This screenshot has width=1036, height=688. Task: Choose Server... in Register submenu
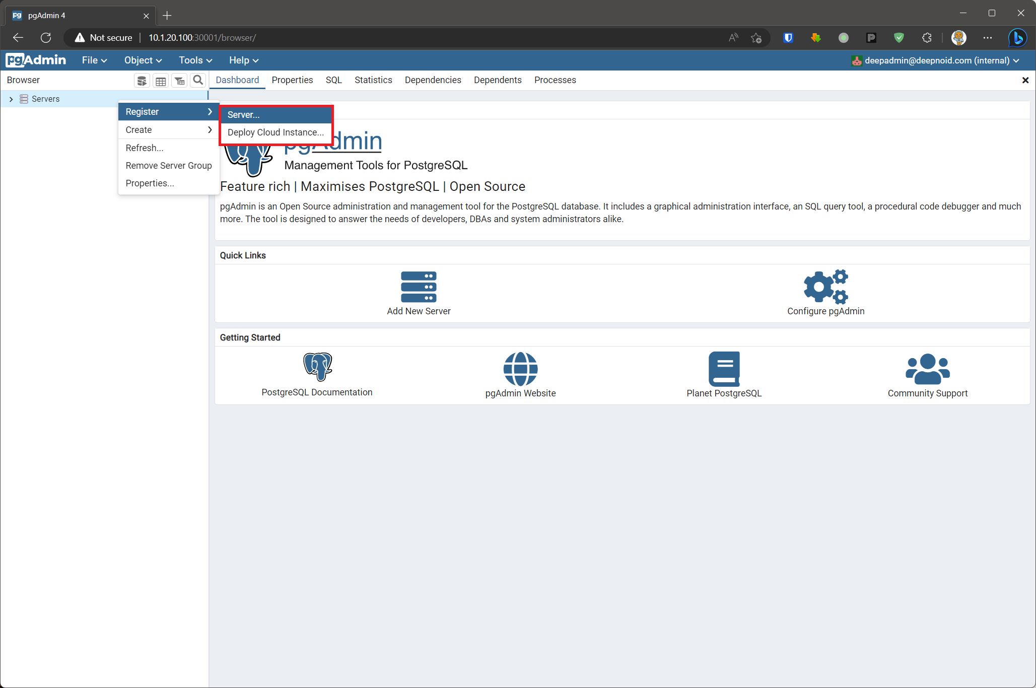coord(276,115)
